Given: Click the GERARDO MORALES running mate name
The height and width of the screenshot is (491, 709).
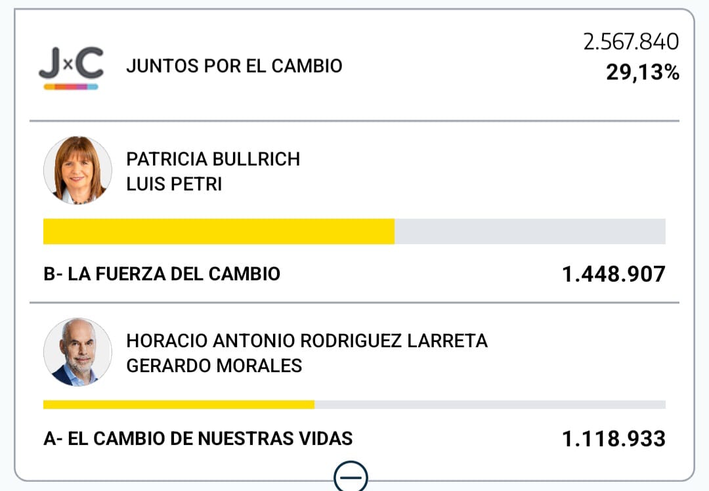Looking at the screenshot, I should coord(214,366).
